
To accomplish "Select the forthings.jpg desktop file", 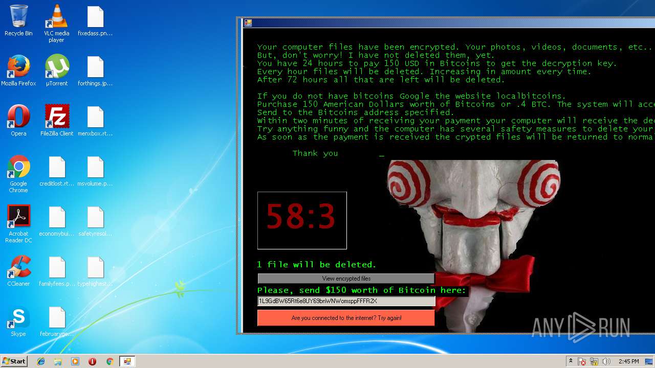I will (x=95, y=71).
